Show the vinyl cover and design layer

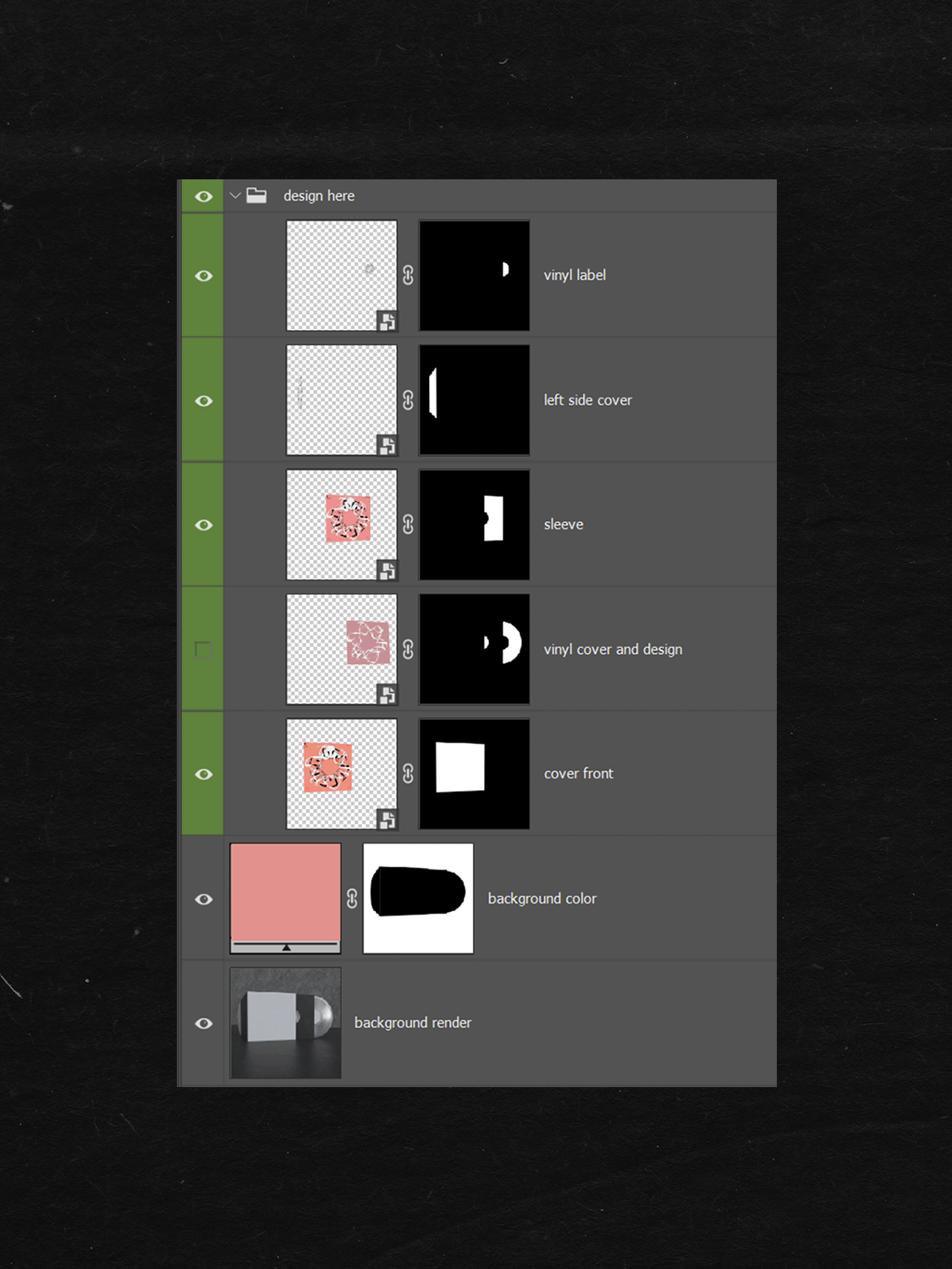203,650
